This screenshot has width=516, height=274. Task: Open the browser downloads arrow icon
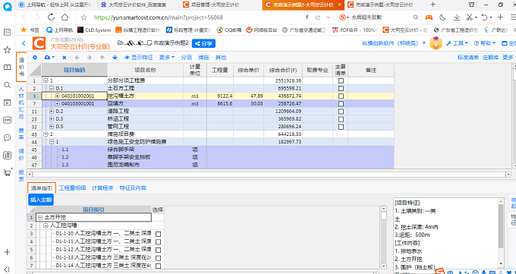click(x=457, y=17)
